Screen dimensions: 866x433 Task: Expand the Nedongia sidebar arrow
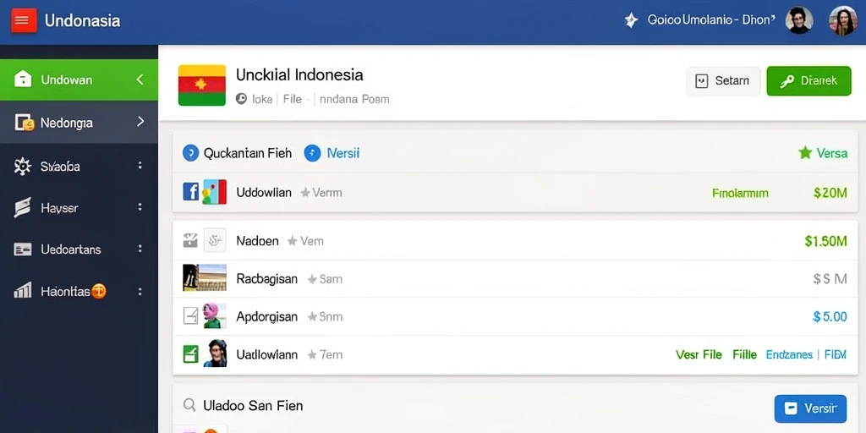pyautogui.click(x=140, y=122)
